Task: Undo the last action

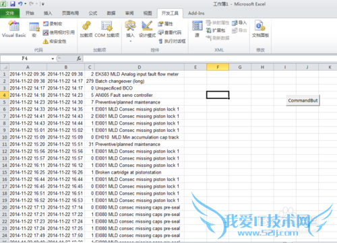Action: (20, 4)
